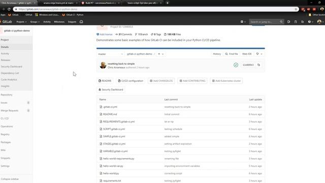Open the Snippets navbar item
Screen dimensions: 325x183
72,22
